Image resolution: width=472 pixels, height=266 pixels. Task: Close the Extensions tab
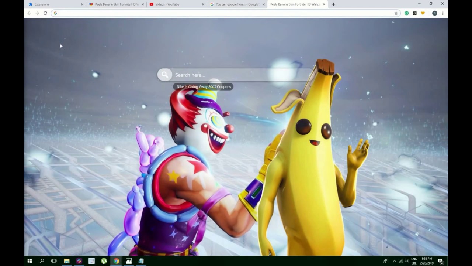coord(82,4)
